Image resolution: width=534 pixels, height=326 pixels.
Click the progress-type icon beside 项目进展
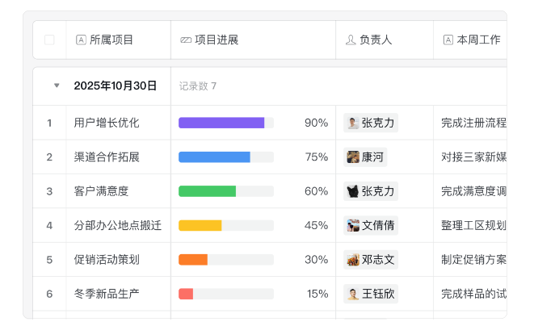pyautogui.click(x=186, y=40)
